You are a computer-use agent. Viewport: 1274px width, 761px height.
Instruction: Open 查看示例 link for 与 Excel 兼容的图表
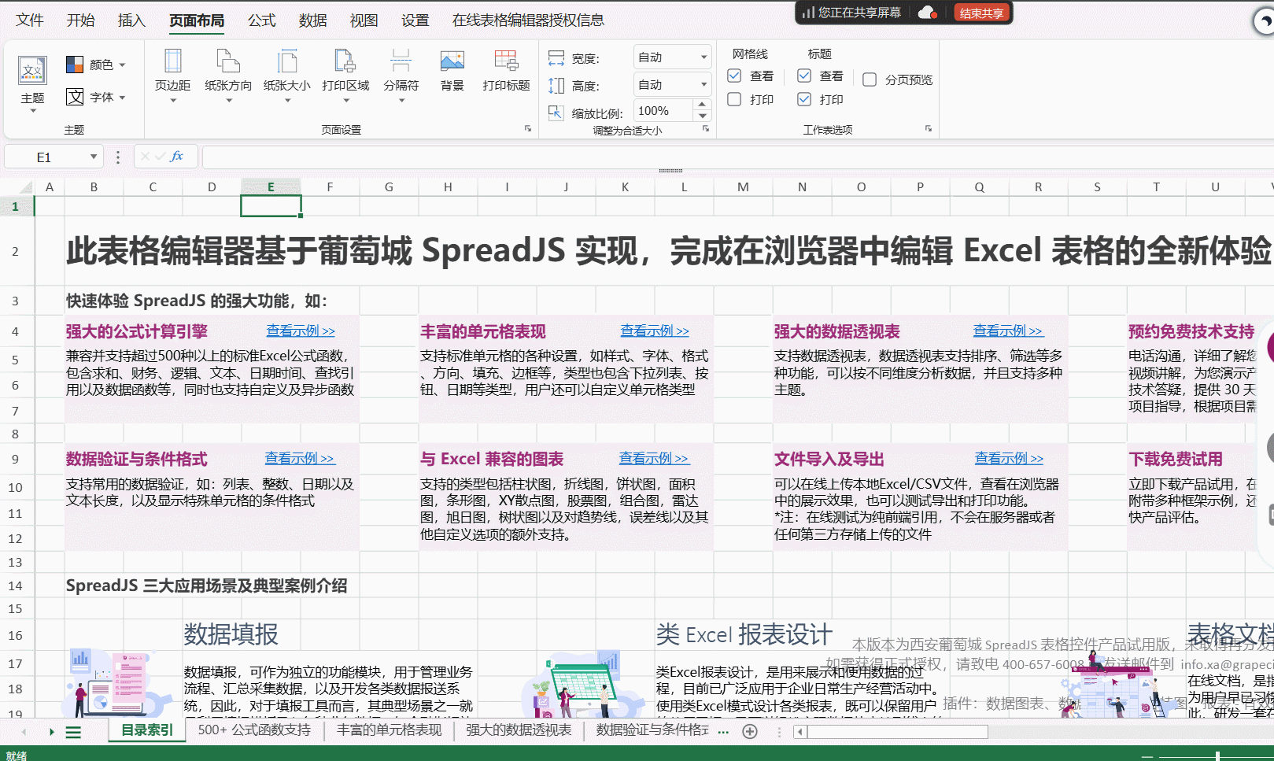tap(654, 459)
